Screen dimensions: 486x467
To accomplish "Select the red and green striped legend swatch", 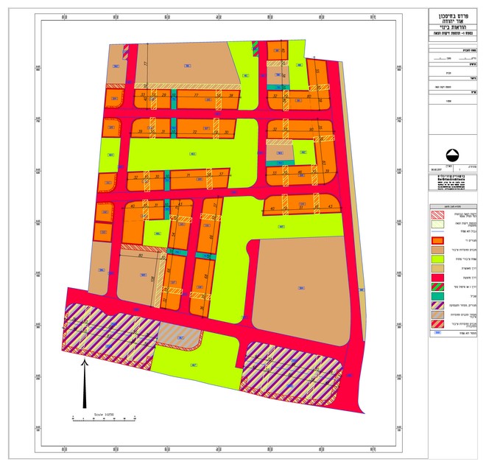I will click(x=437, y=286).
